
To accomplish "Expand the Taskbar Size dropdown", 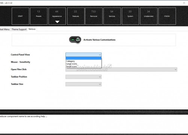I will (83, 84).
